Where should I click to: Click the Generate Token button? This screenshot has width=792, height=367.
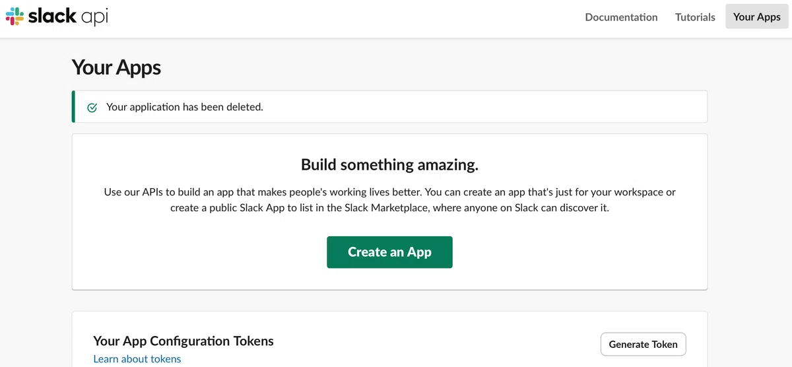(643, 344)
